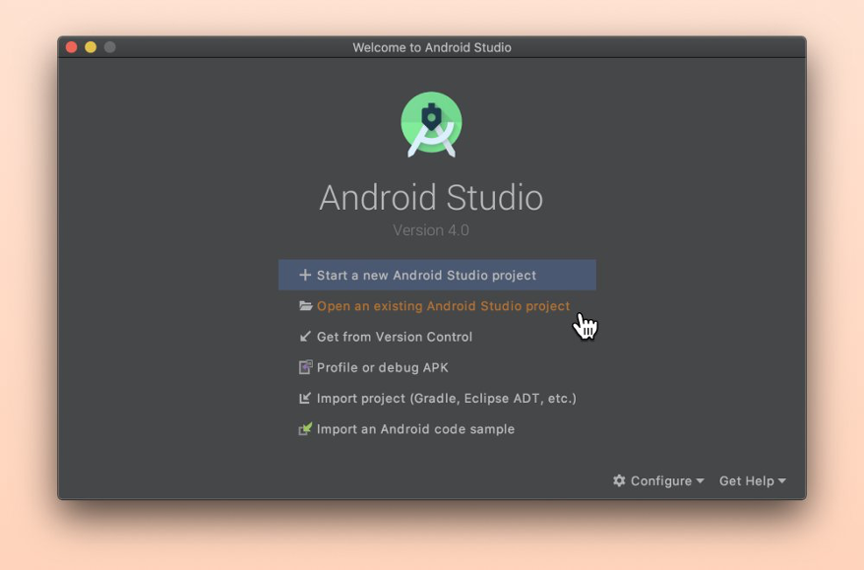The height and width of the screenshot is (570, 865).
Task: Expand the Get Help dropdown arrow
Action: point(781,481)
